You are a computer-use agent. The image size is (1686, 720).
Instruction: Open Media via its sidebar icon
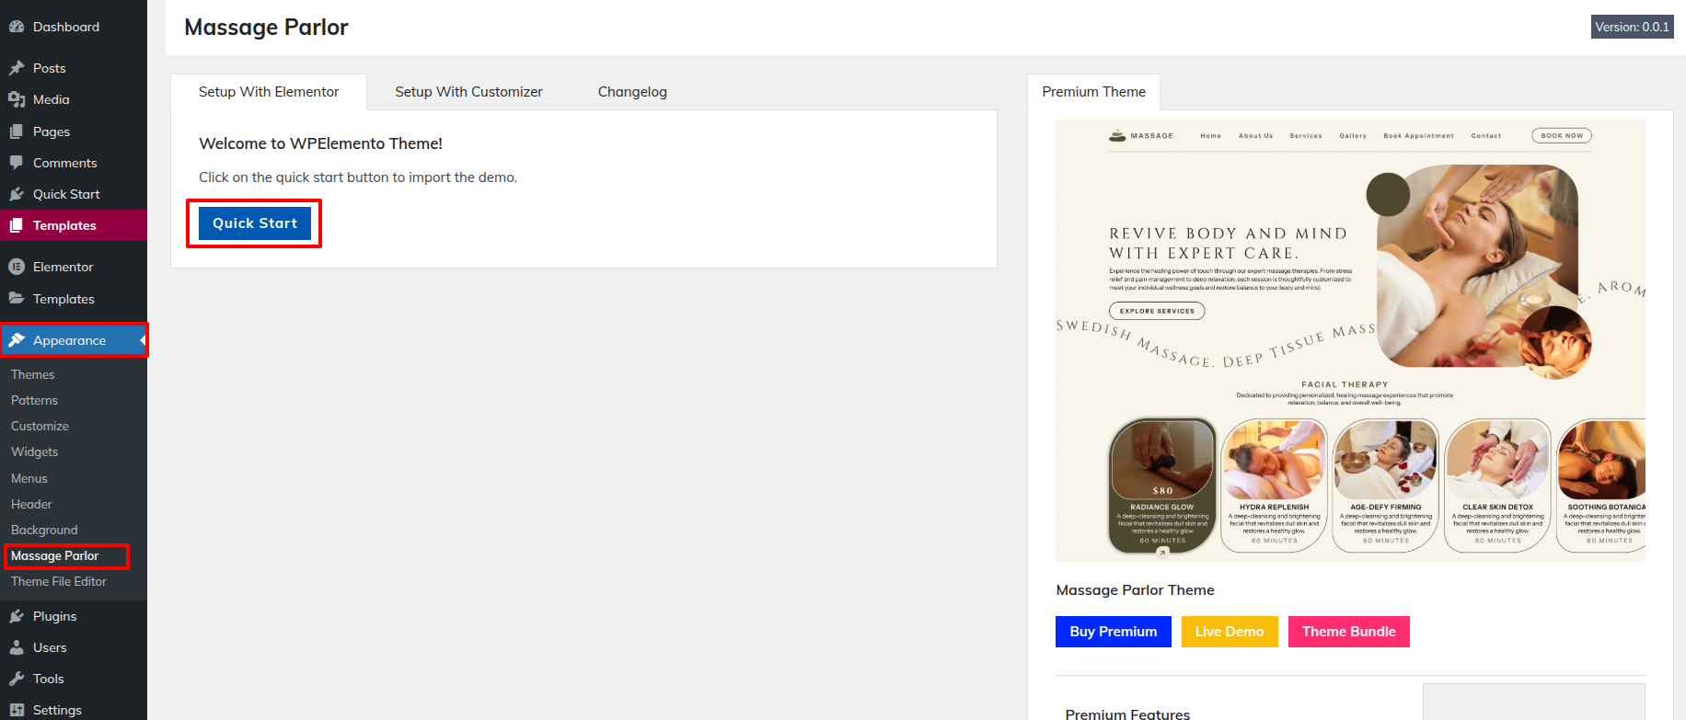[17, 99]
